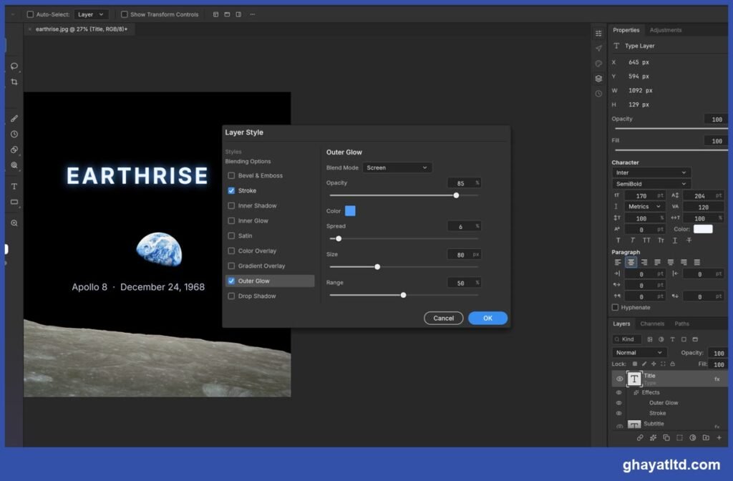Switch to the Paths tab
733x481 pixels.
[x=681, y=324]
